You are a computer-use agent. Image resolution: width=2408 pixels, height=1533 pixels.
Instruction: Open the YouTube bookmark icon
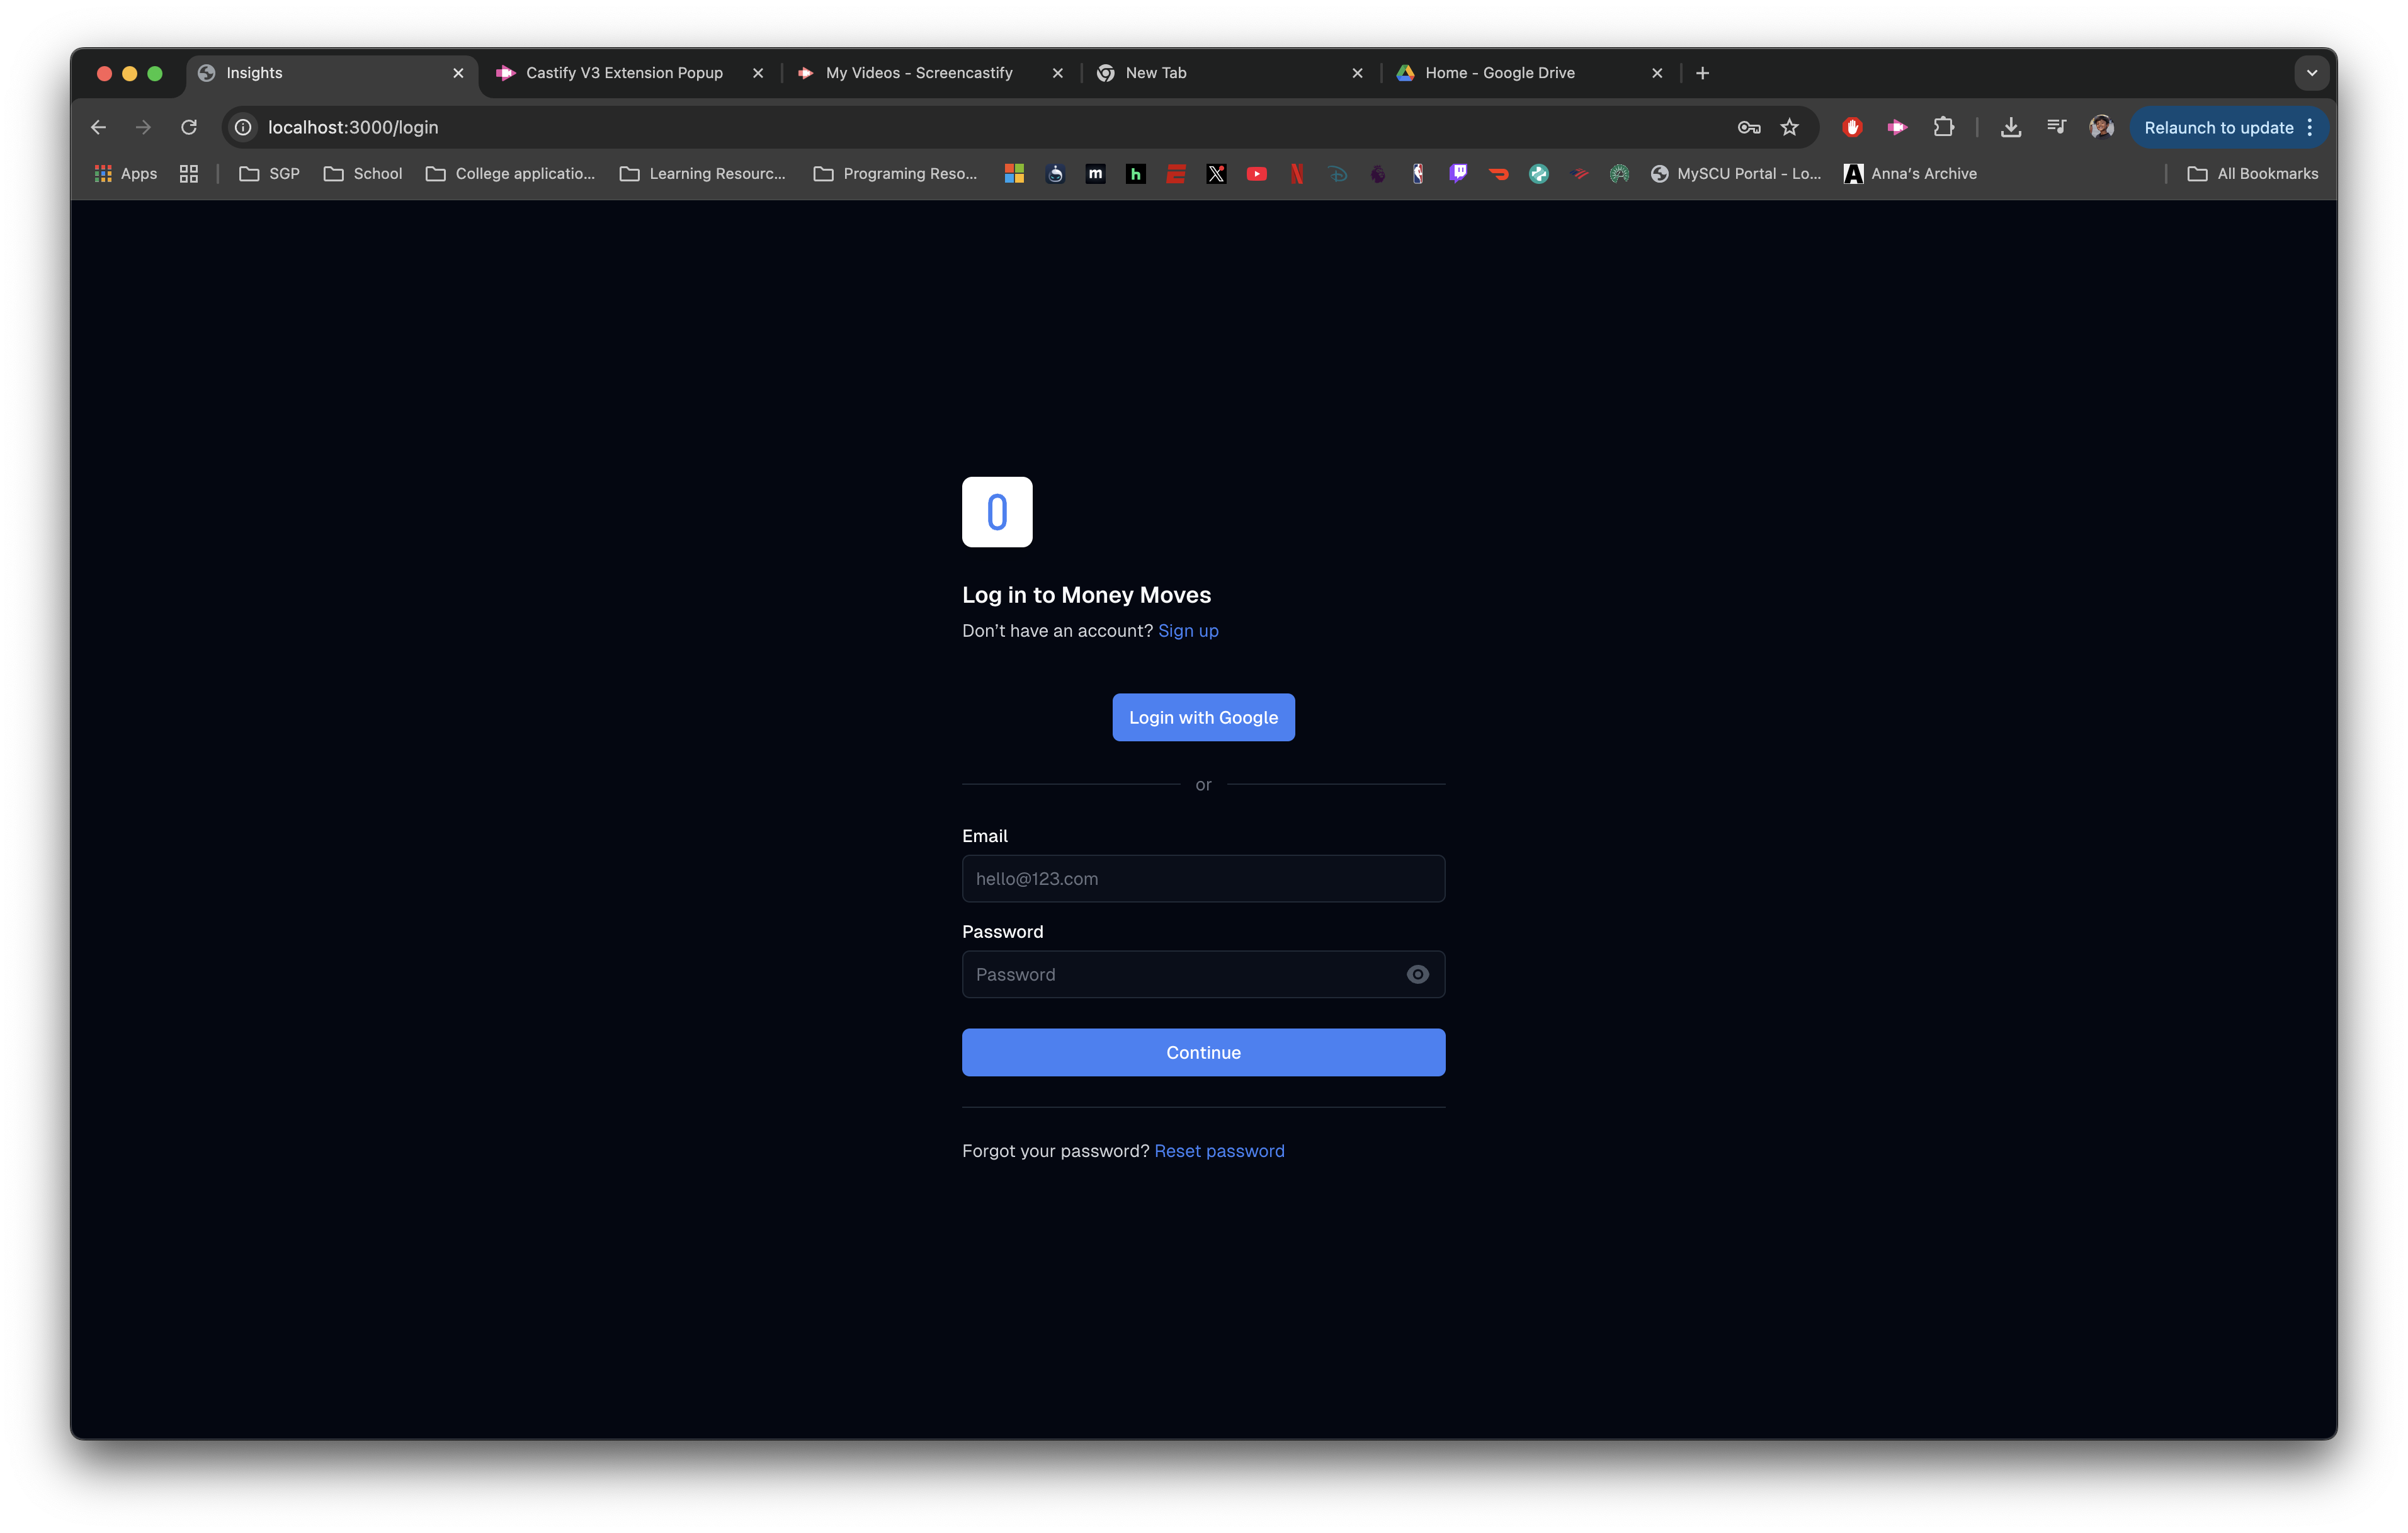tap(1256, 174)
